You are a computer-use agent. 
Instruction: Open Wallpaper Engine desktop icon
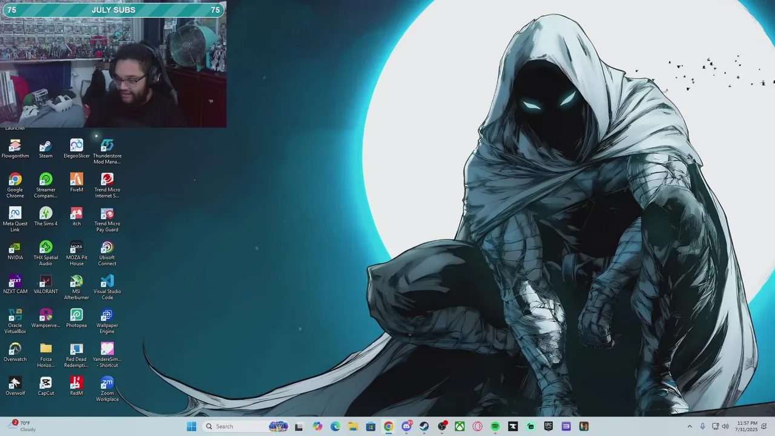click(x=107, y=321)
